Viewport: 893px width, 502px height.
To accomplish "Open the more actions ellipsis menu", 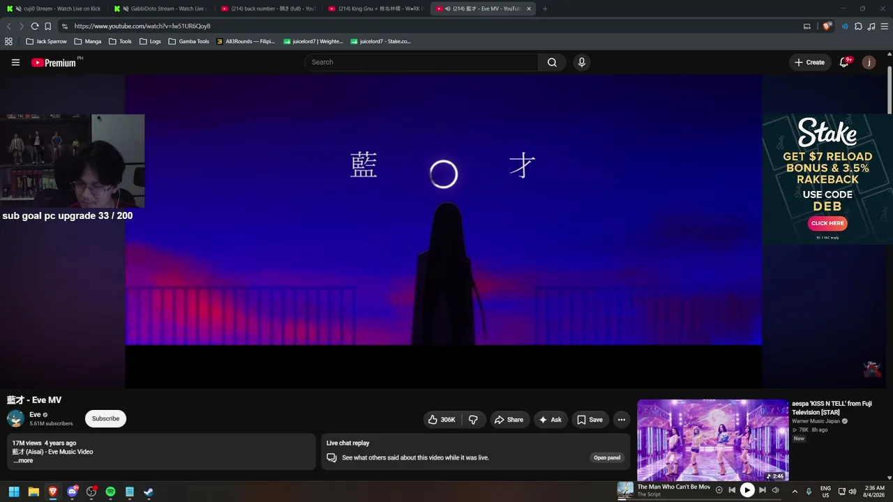I will click(x=621, y=420).
